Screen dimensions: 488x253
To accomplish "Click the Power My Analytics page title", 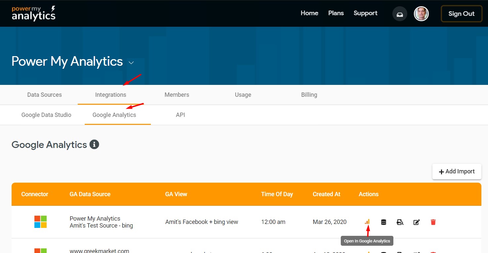I will [67, 61].
